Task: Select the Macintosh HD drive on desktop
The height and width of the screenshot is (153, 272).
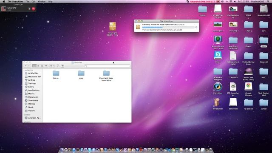Action: 263,8
